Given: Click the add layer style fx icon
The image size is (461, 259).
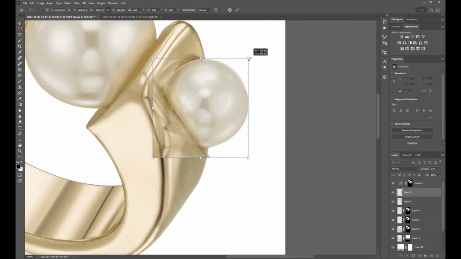Looking at the screenshot, I should [407, 255].
